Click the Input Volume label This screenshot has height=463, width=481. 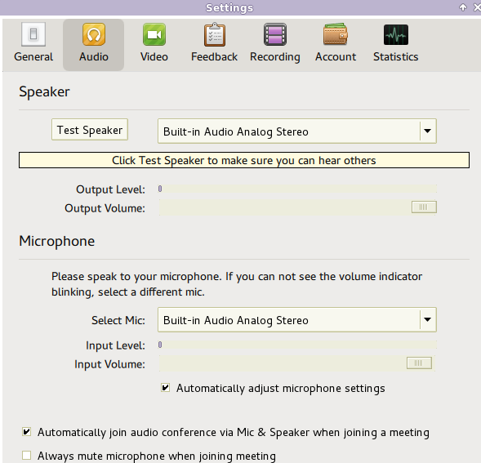point(109,364)
